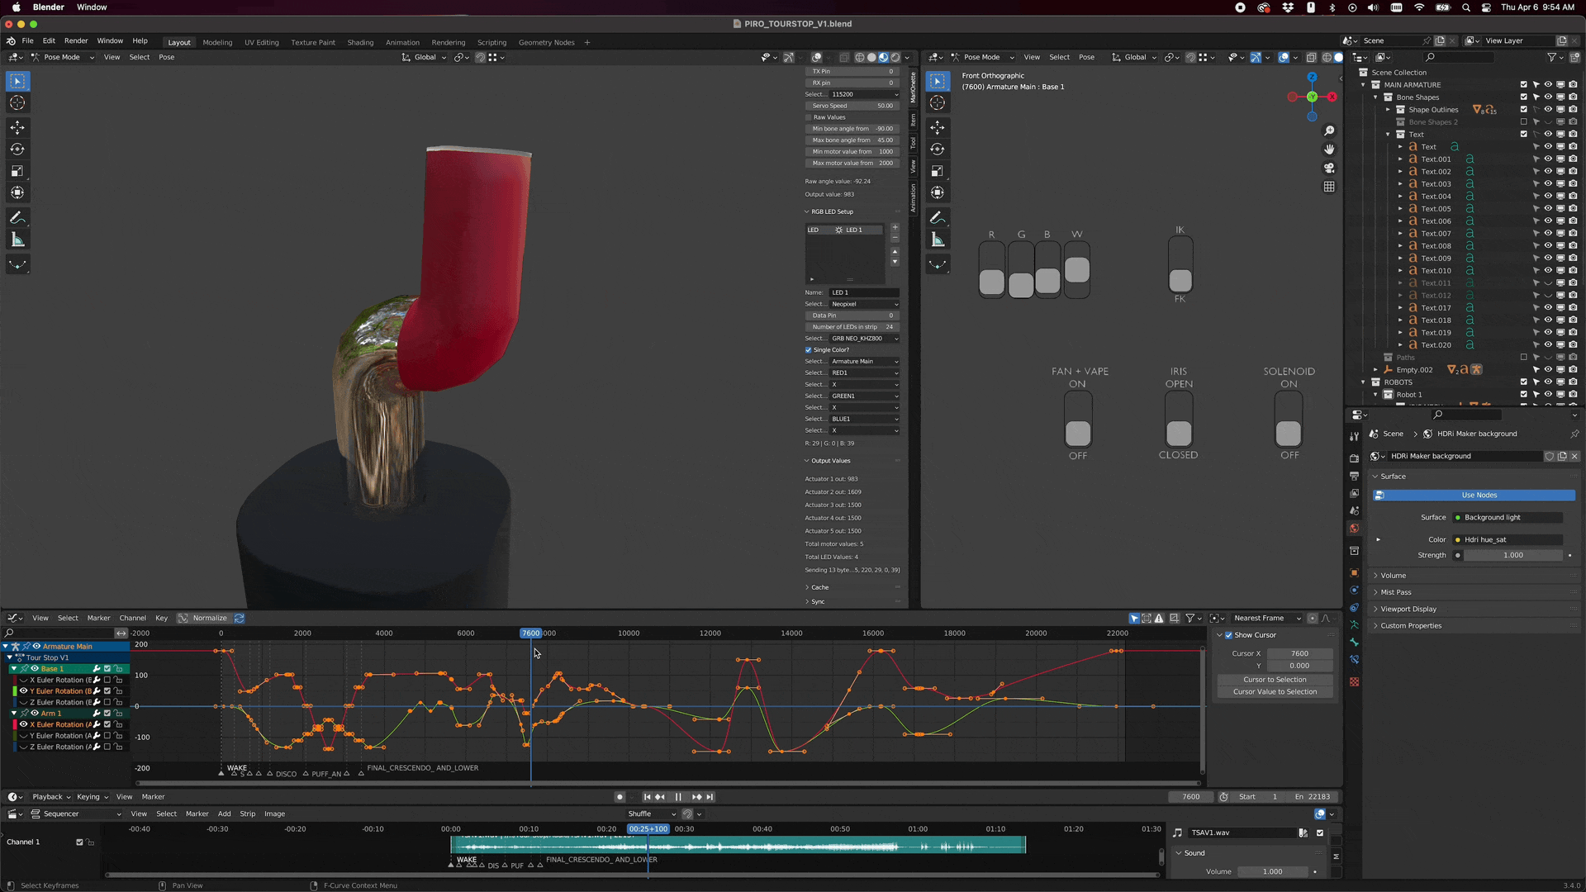
Task: Click the Measure tool in the left toolbar
Action: [x=17, y=240]
